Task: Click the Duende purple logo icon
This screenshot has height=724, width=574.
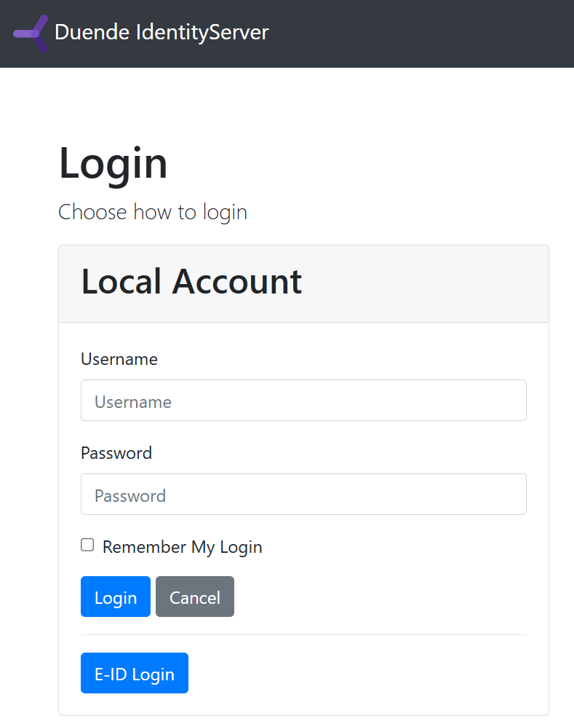Action: coord(31,34)
